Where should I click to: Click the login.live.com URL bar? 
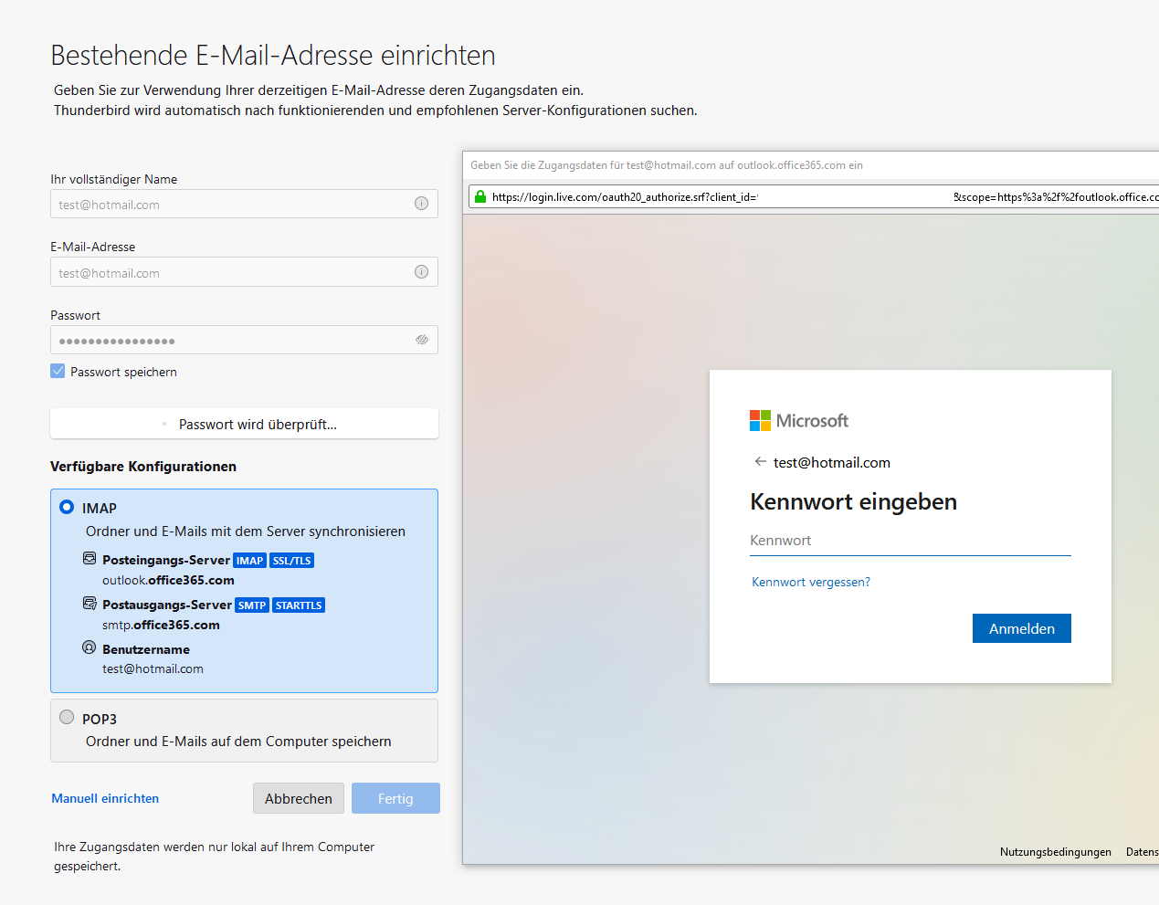(x=813, y=196)
